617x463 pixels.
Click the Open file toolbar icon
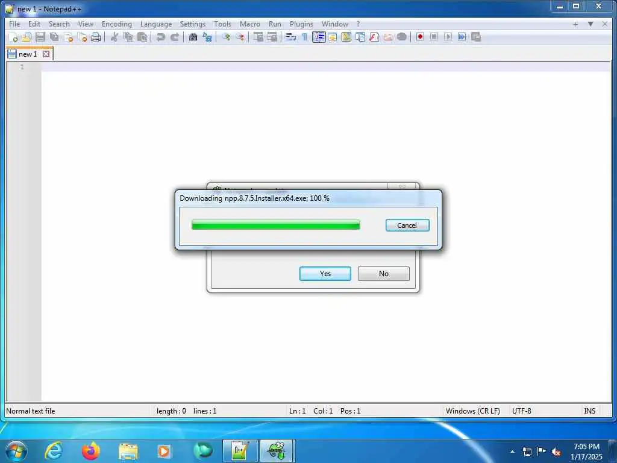(x=27, y=37)
